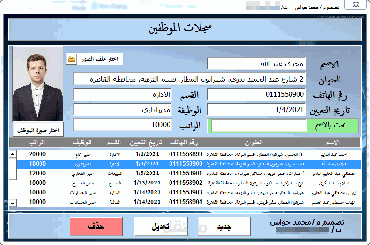
Task: Click the search by name input field
Action: pos(259,126)
